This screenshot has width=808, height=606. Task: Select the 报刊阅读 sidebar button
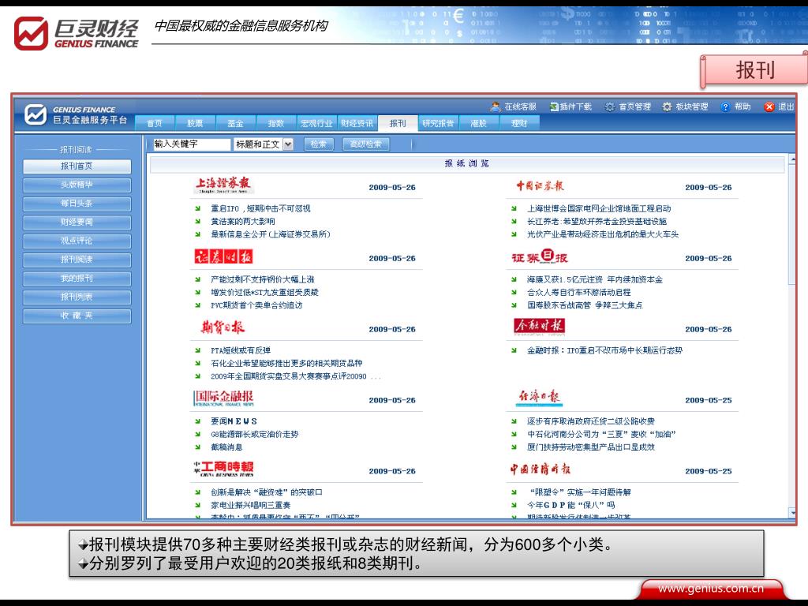[x=77, y=259]
